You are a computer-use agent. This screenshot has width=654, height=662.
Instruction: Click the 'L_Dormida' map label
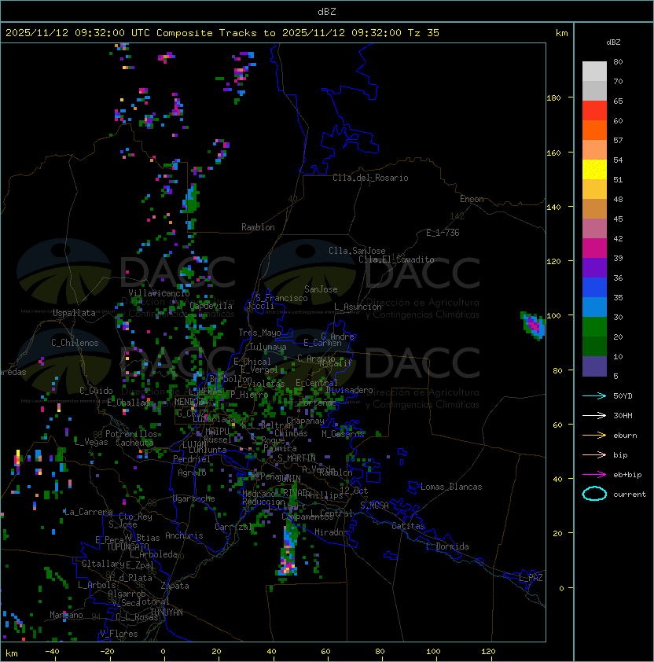pyautogui.click(x=447, y=546)
